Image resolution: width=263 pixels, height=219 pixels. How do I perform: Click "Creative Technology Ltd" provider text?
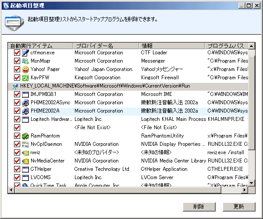coord(102,169)
